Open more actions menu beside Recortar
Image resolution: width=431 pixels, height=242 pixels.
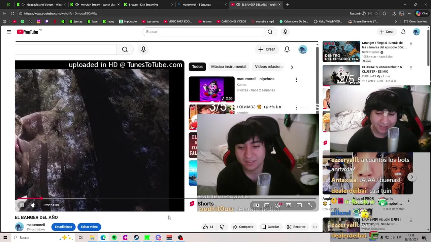click(x=315, y=227)
